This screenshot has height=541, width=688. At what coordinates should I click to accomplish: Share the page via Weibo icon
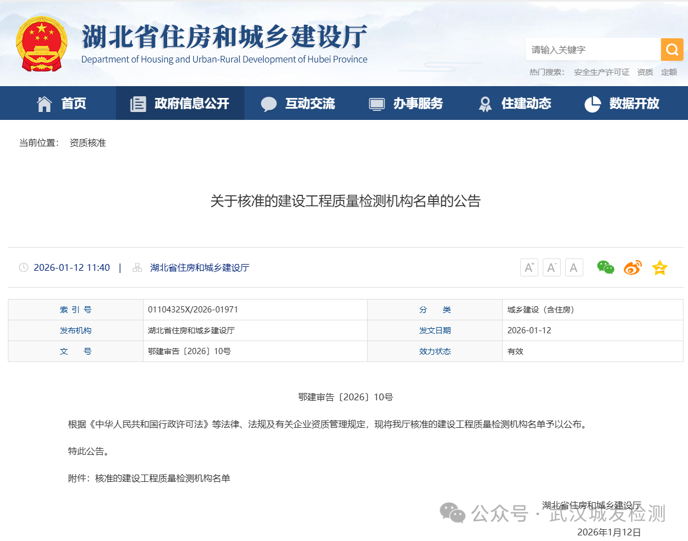pos(632,267)
